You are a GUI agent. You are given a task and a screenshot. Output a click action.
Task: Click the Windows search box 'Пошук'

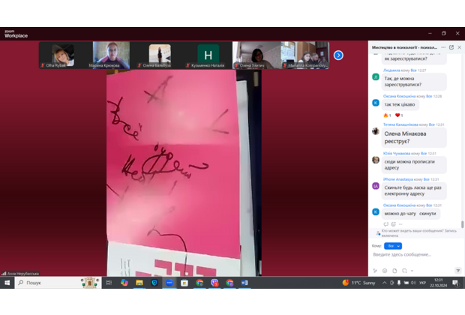click(49, 283)
